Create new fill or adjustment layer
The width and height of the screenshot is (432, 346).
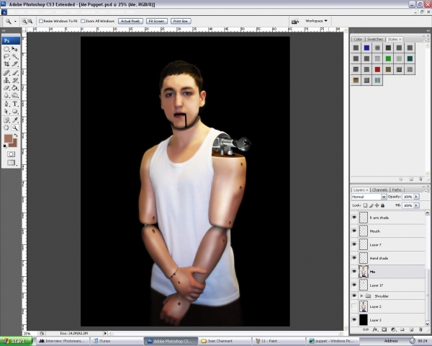393,329
